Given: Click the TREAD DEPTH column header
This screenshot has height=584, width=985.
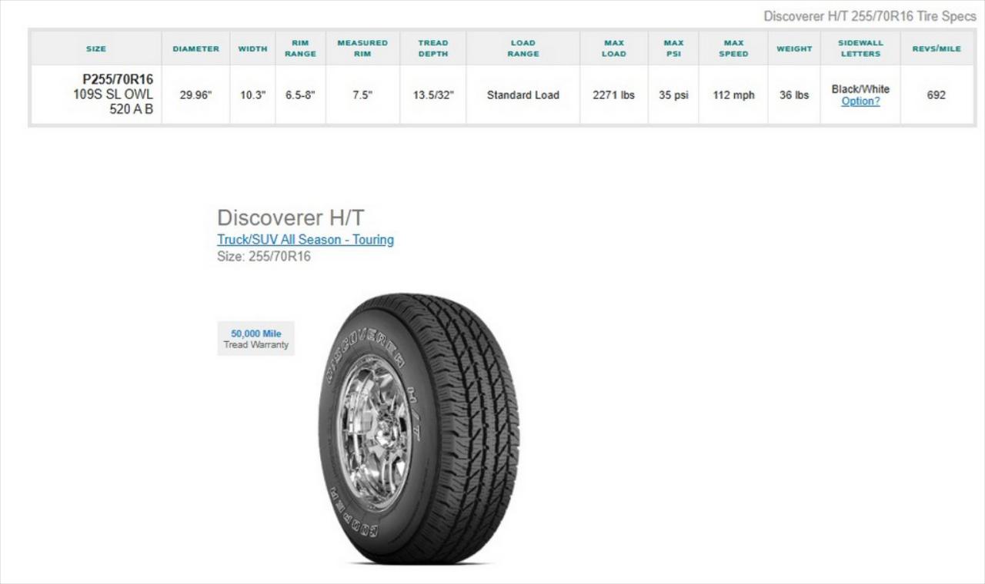Looking at the screenshot, I should click(433, 48).
